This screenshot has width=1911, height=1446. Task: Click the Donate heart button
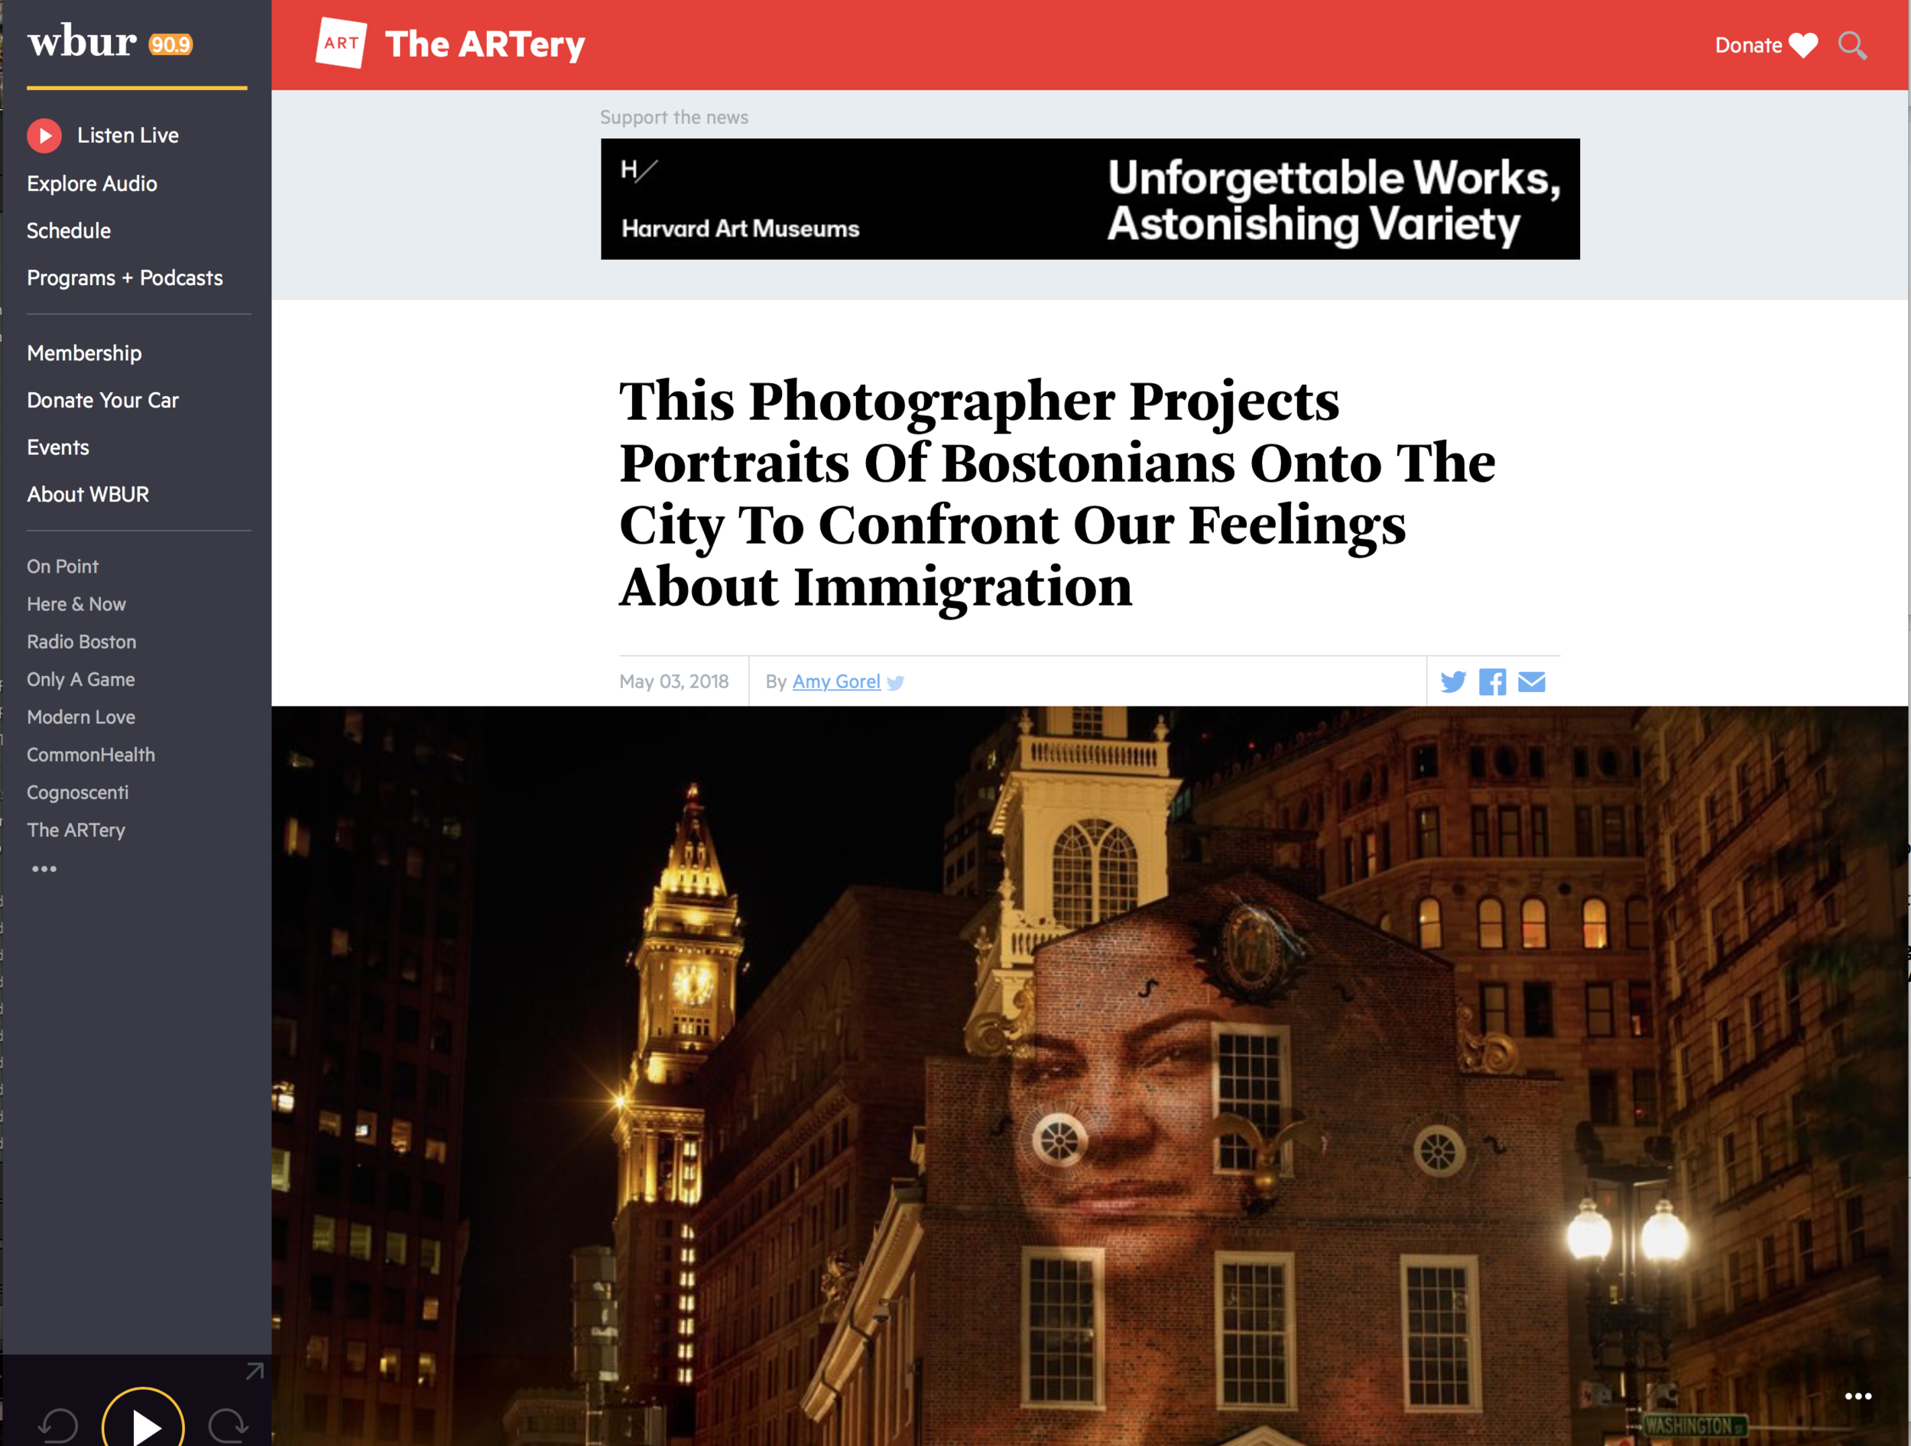pos(1765,45)
